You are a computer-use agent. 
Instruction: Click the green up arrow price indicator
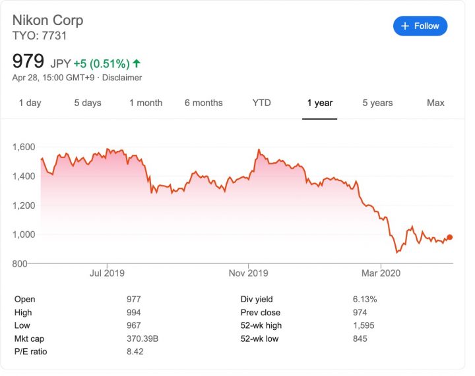click(x=137, y=63)
